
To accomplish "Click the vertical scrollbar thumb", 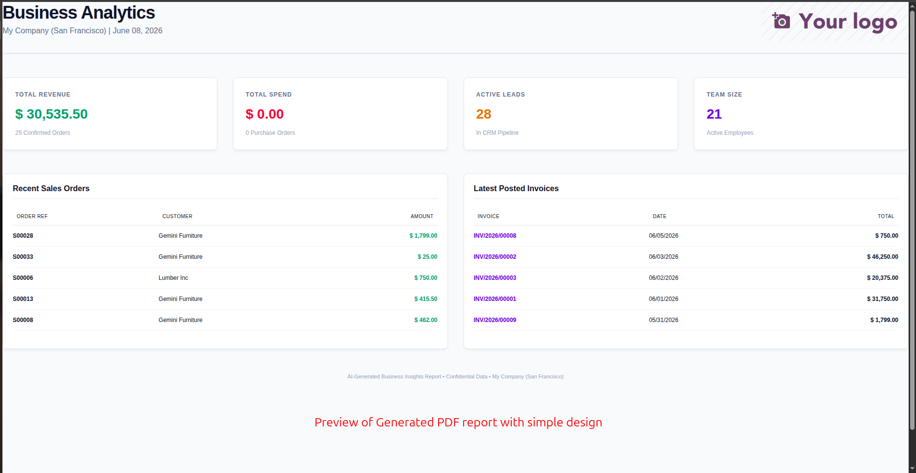I will [912, 220].
